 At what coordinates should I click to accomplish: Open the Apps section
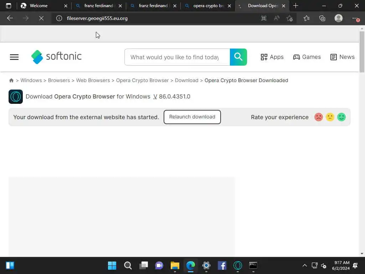(272, 57)
